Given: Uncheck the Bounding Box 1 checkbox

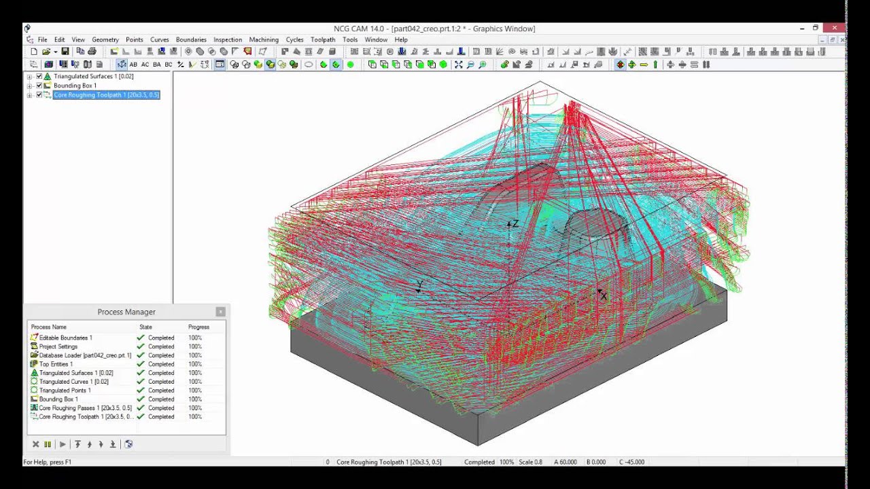Looking at the screenshot, I should (x=39, y=86).
